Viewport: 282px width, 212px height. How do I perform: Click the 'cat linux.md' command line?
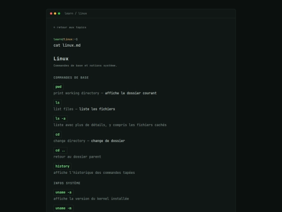coord(67,45)
